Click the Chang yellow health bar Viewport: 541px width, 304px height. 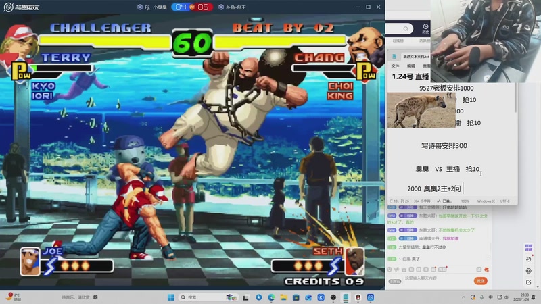280,41
